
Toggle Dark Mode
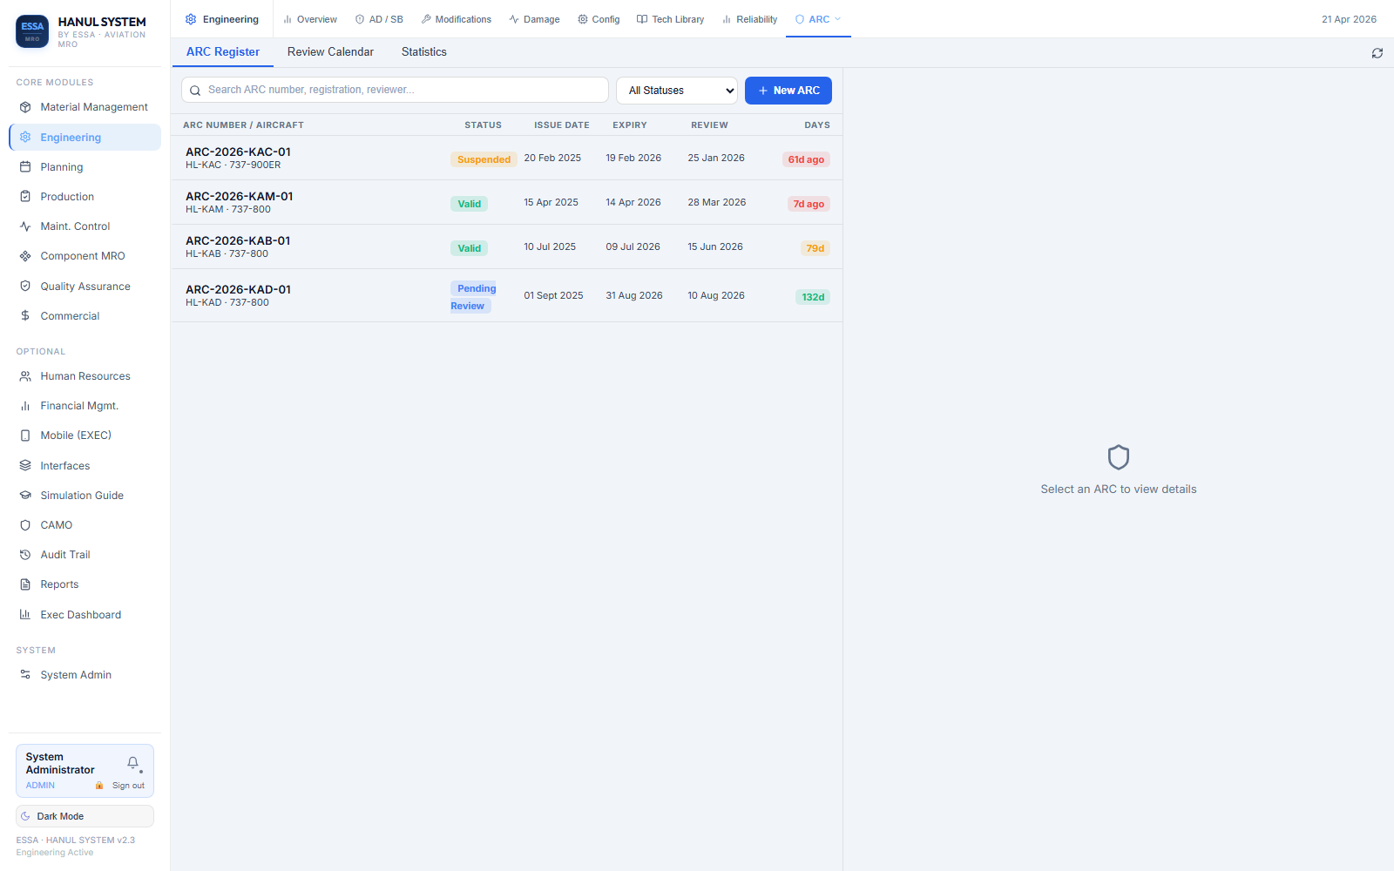click(x=85, y=816)
